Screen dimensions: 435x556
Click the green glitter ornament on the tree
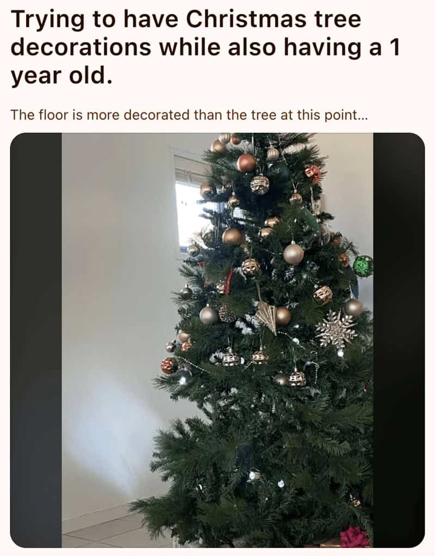click(x=363, y=266)
